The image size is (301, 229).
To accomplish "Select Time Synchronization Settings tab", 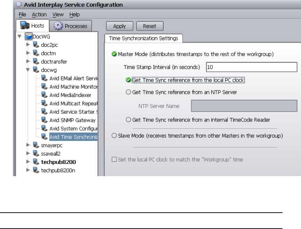I will [x=144, y=38].
